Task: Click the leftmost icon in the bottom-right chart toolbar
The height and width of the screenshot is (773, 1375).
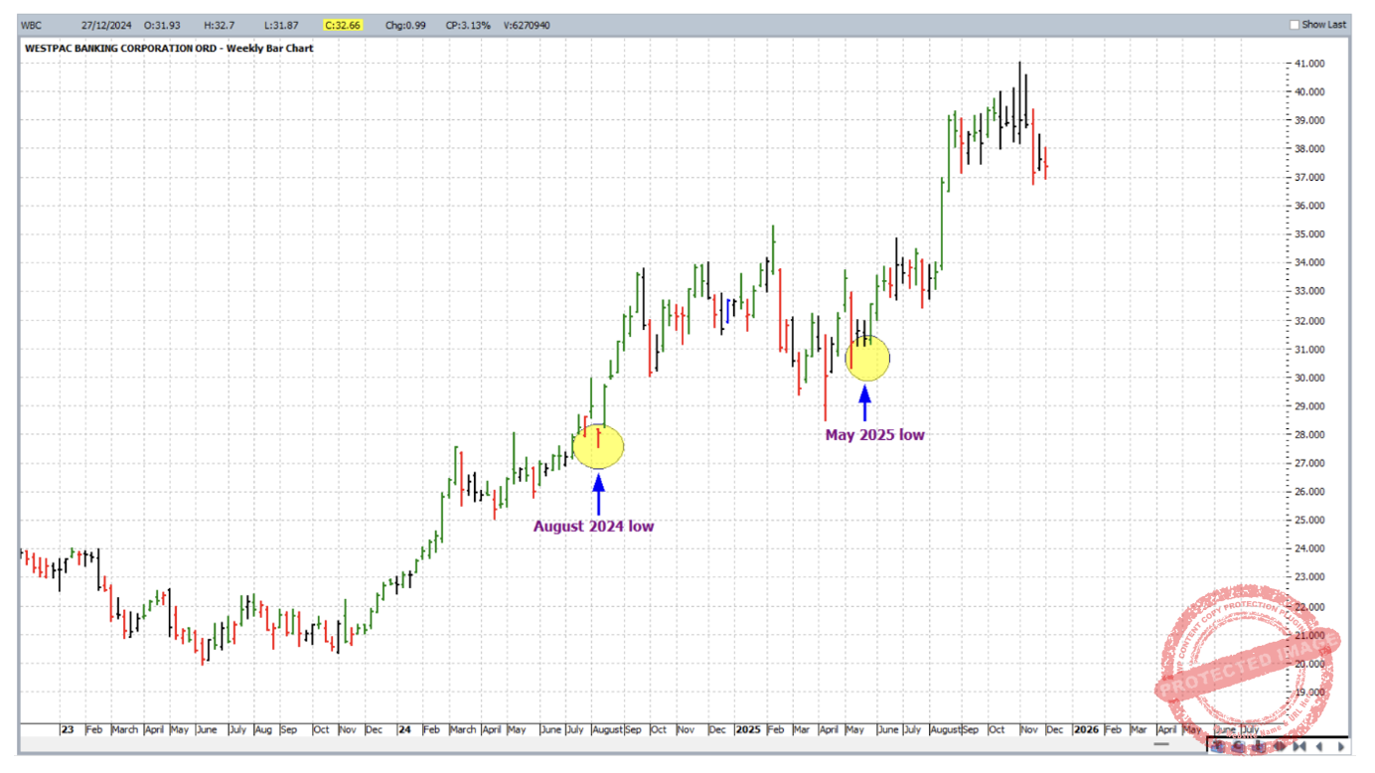Action: click(x=1218, y=746)
